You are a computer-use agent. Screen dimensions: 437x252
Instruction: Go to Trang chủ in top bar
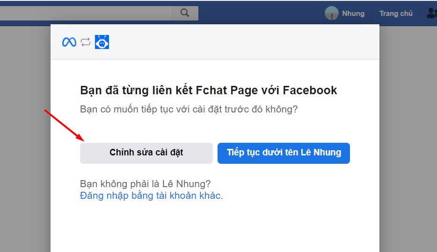396,14
